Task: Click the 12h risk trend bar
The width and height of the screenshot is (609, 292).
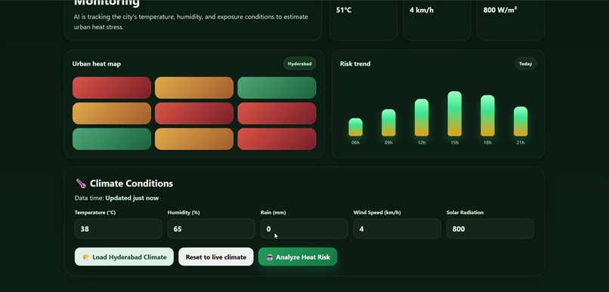Action: pyautogui.click(x=422, y=118)
